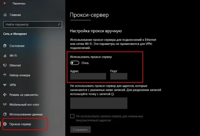Click the Главная home icon
Screen dimensions: 200x136
tap(5, 15)
